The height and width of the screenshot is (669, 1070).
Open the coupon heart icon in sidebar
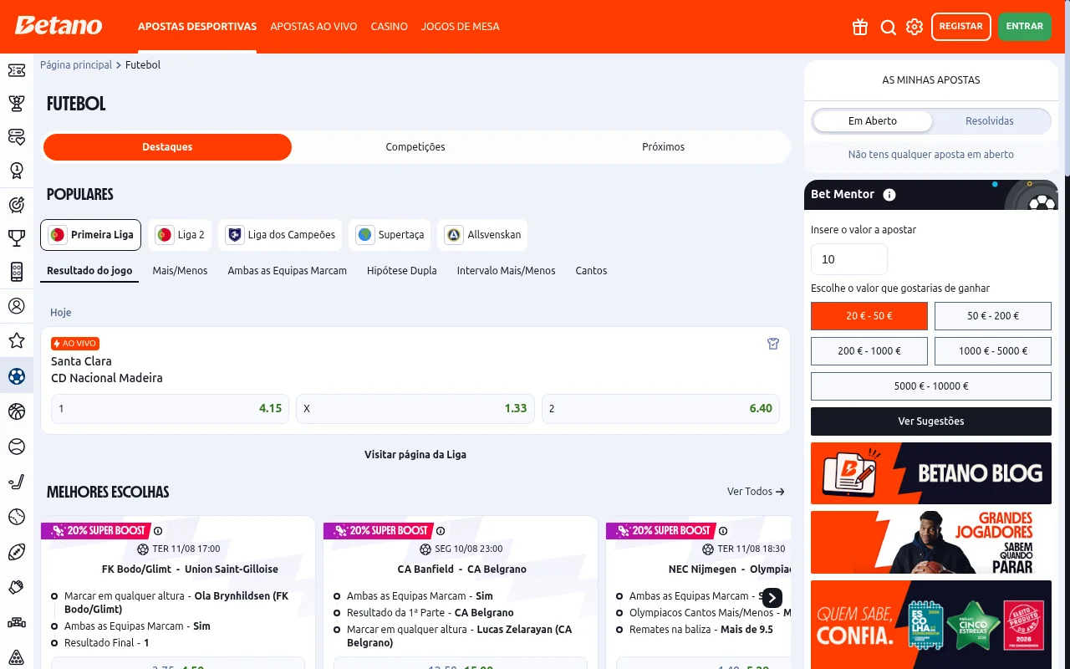[17, 136]
